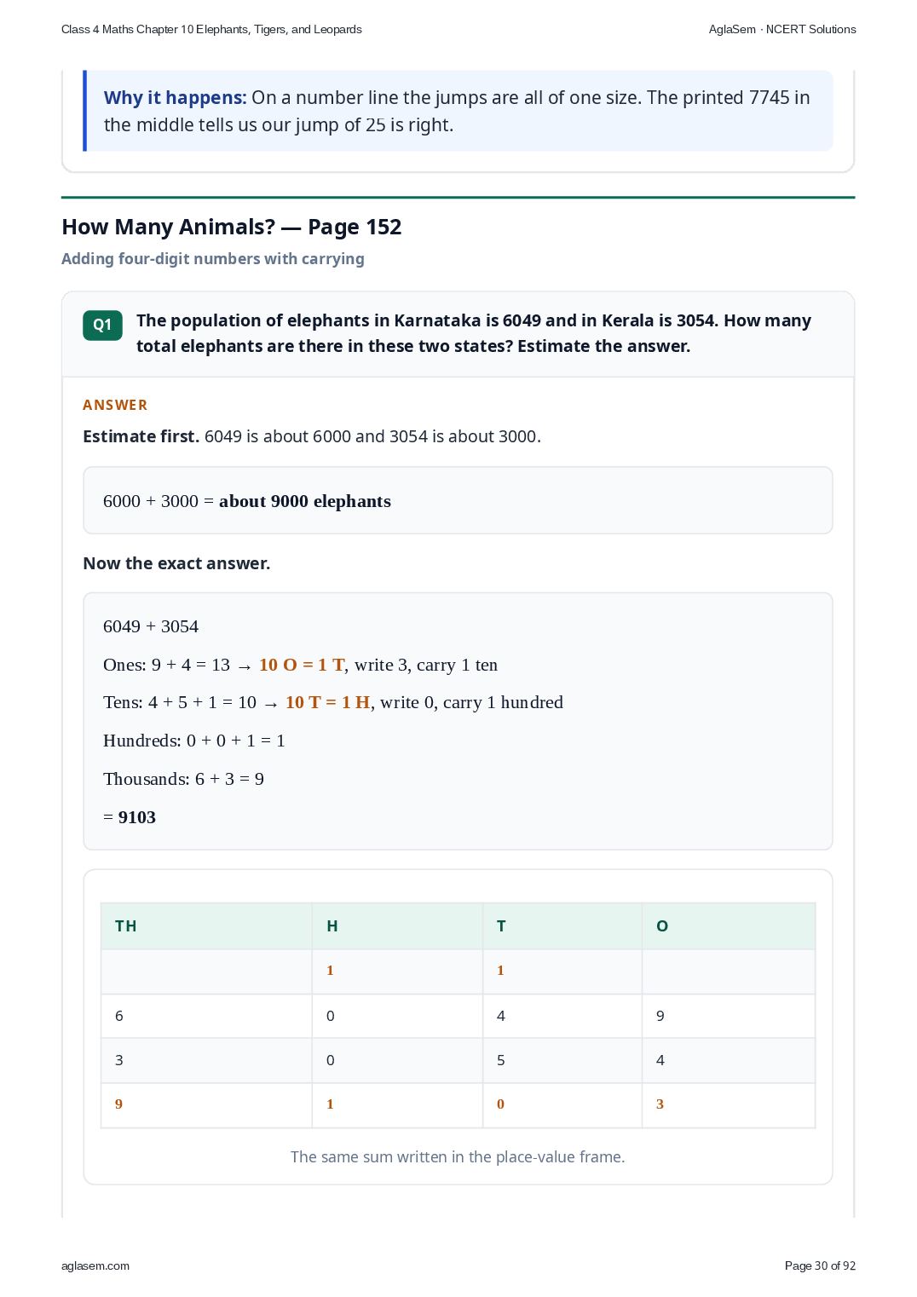This screenshot has height=1297, width=917.
Task: Select the 'How Many Animals? — Page 152' heading
Action: click(232, 227)
